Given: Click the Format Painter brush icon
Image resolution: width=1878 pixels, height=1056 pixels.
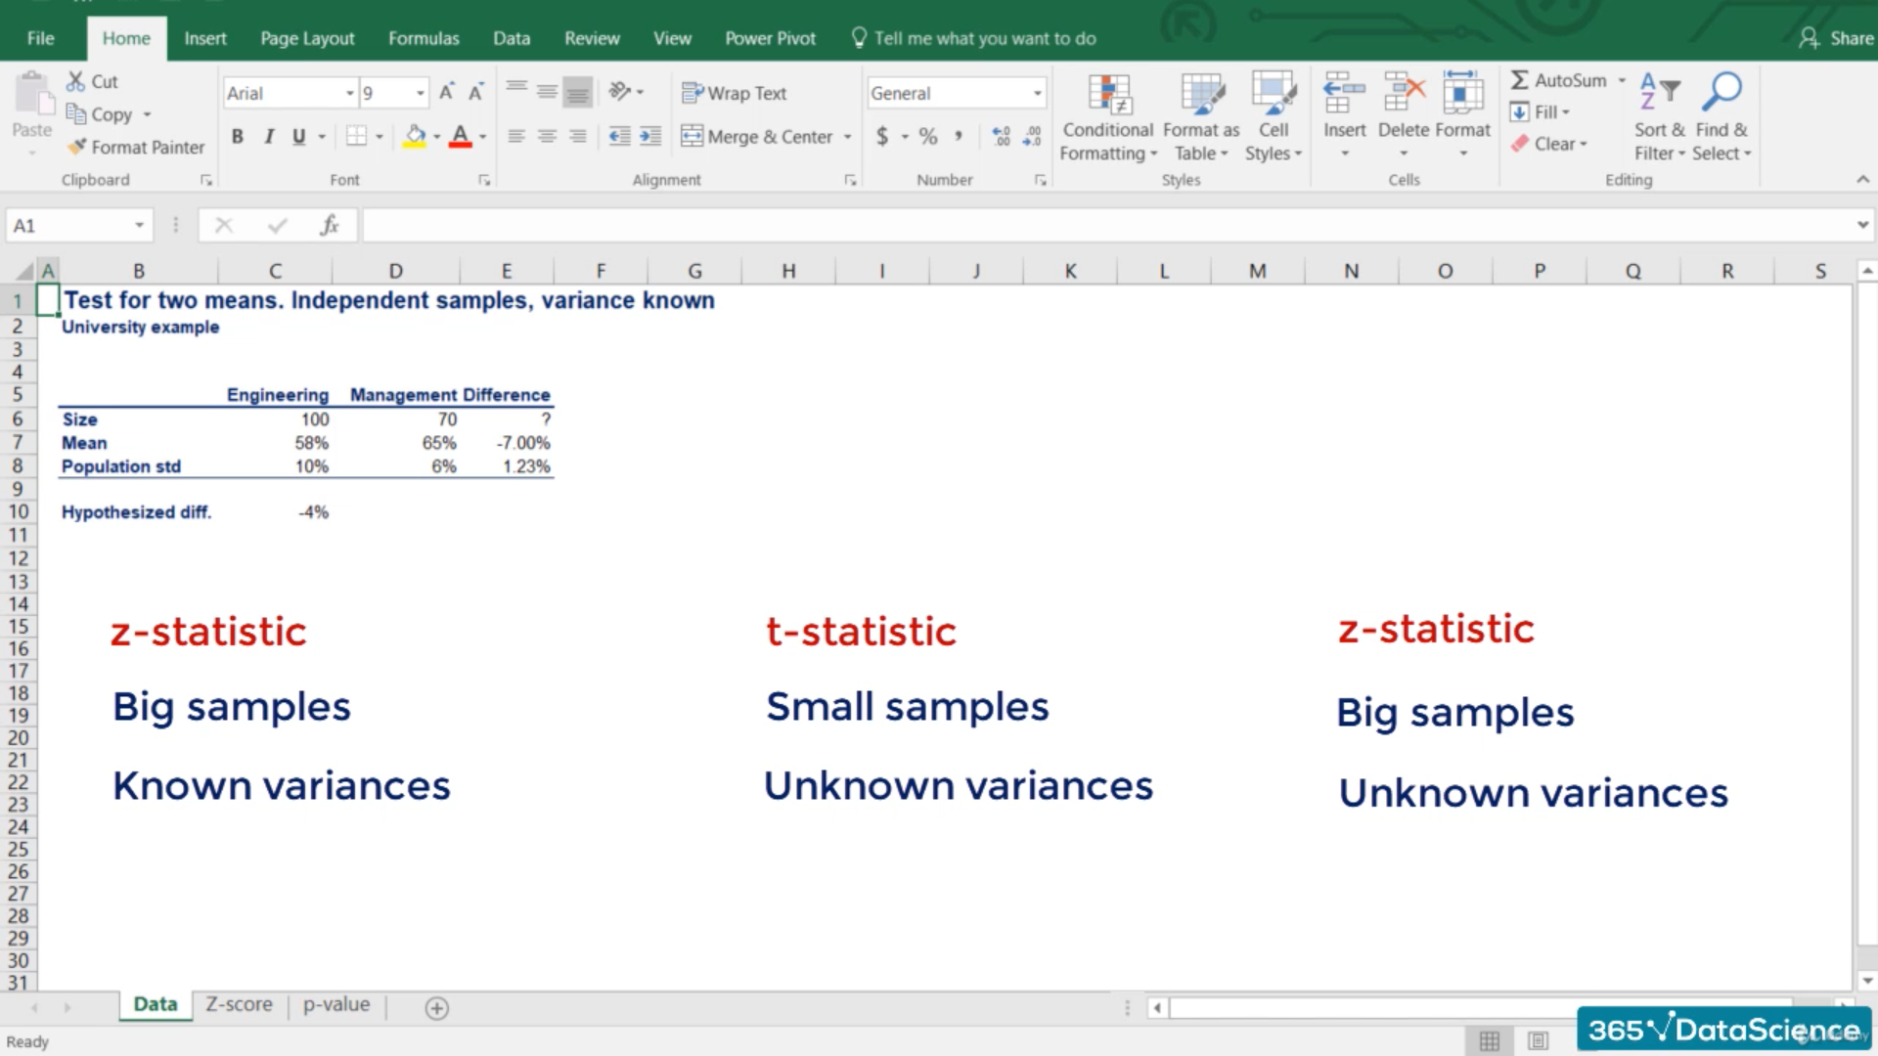Looking at the screenshot, I should [76, 147].
